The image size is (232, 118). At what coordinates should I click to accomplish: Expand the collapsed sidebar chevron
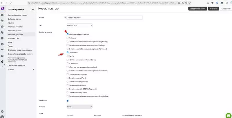[x=3, y=67]
